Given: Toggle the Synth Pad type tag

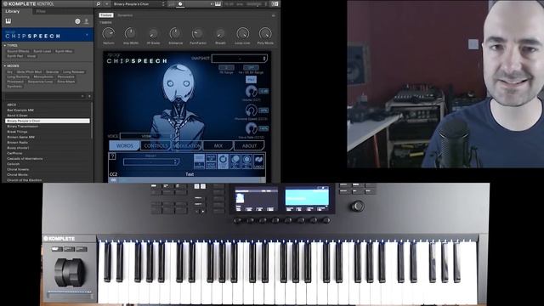Looking at the screenshot, I should tap(15, 56).
